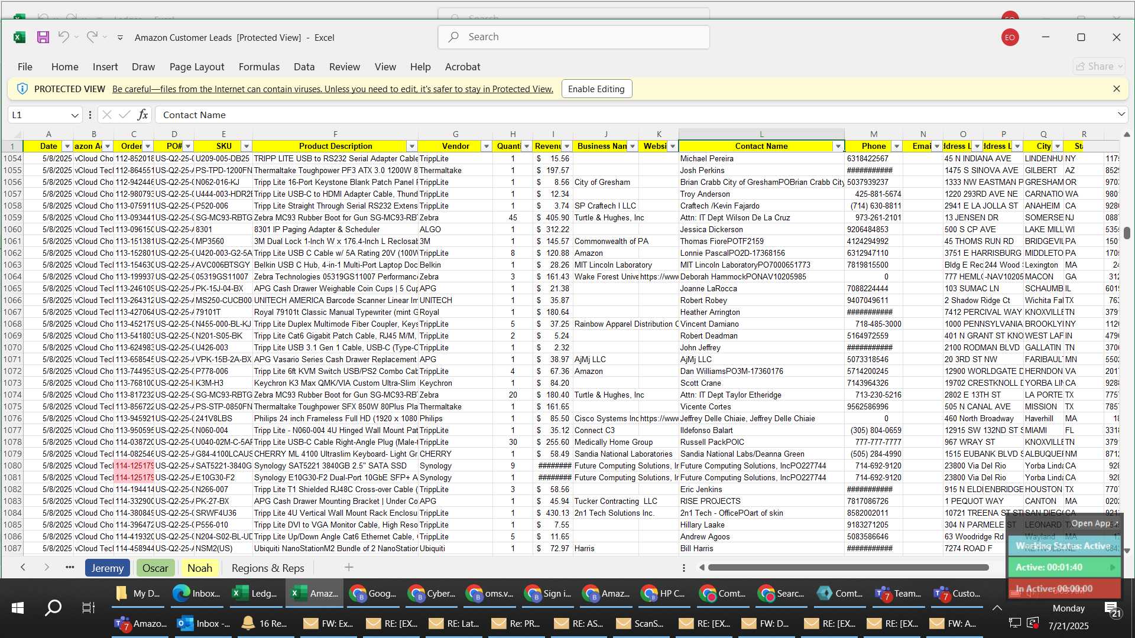The image size is (1135, 638).
Task: Open the Teams taskbar item
Action: tap(898, 594)
